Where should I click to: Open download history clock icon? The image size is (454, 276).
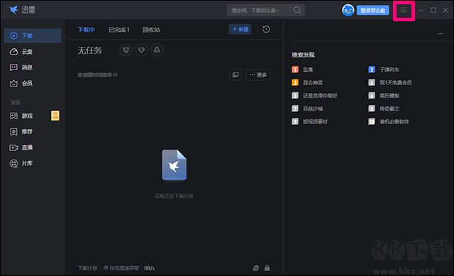click(x=266, y=29)
